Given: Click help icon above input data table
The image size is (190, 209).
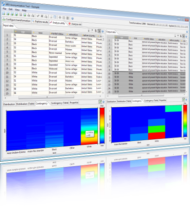Looking at the screenshot, I should pyautogui.click(x=103, y=32).
